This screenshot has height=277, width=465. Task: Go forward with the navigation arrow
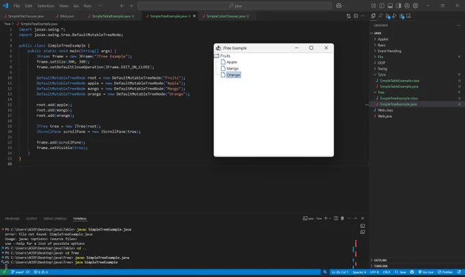coord(131,5)
